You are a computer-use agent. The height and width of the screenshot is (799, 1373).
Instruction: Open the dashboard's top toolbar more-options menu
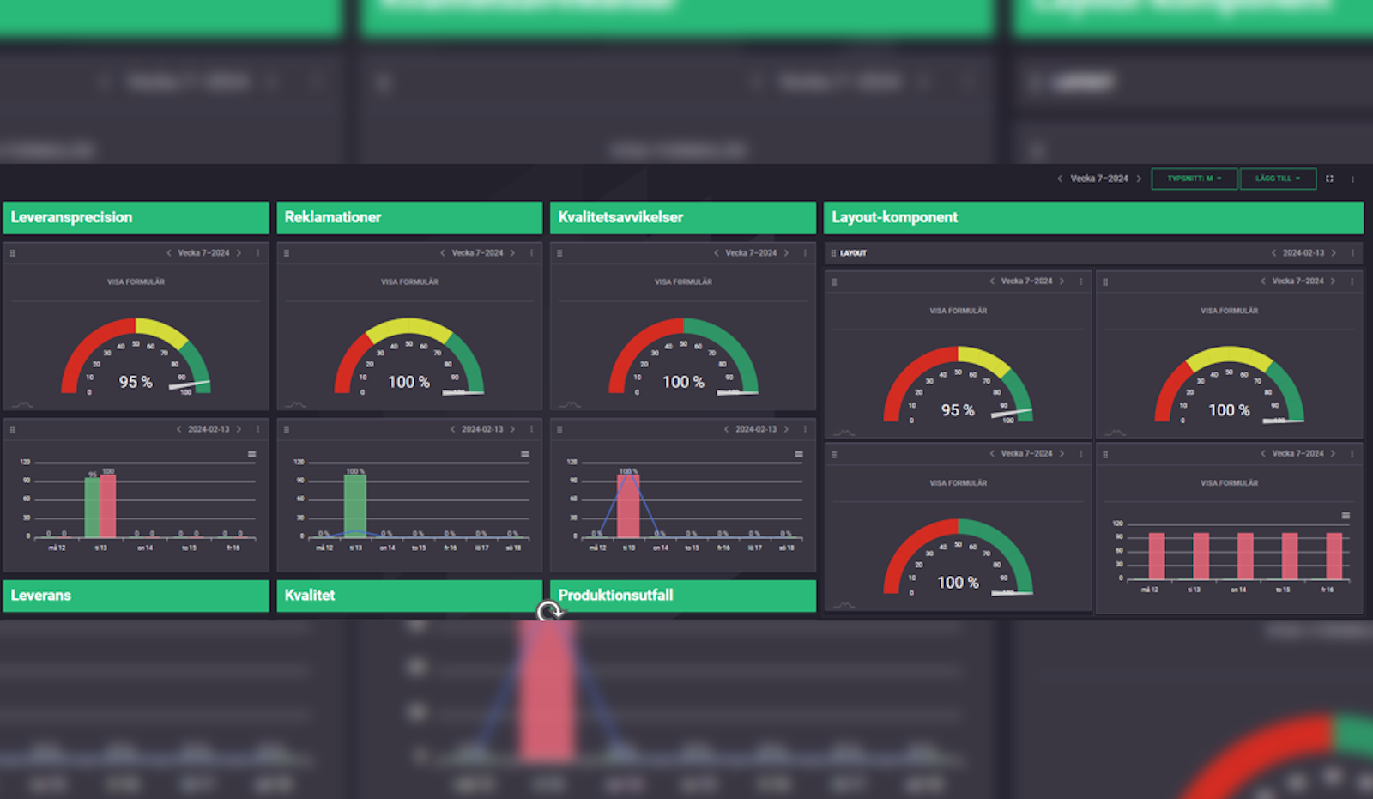(1352, 179)
